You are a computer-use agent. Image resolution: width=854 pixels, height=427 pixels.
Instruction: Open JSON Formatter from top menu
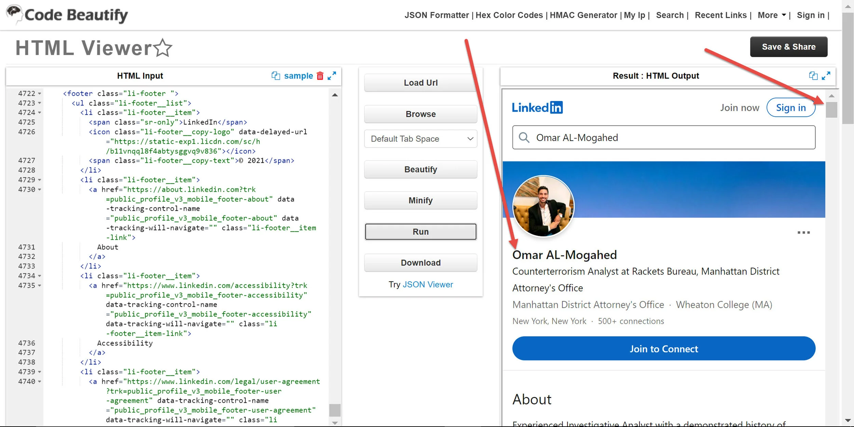pyautogui.click(x=437, y=15)
